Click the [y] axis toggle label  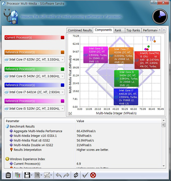click(x=70, y=113)
